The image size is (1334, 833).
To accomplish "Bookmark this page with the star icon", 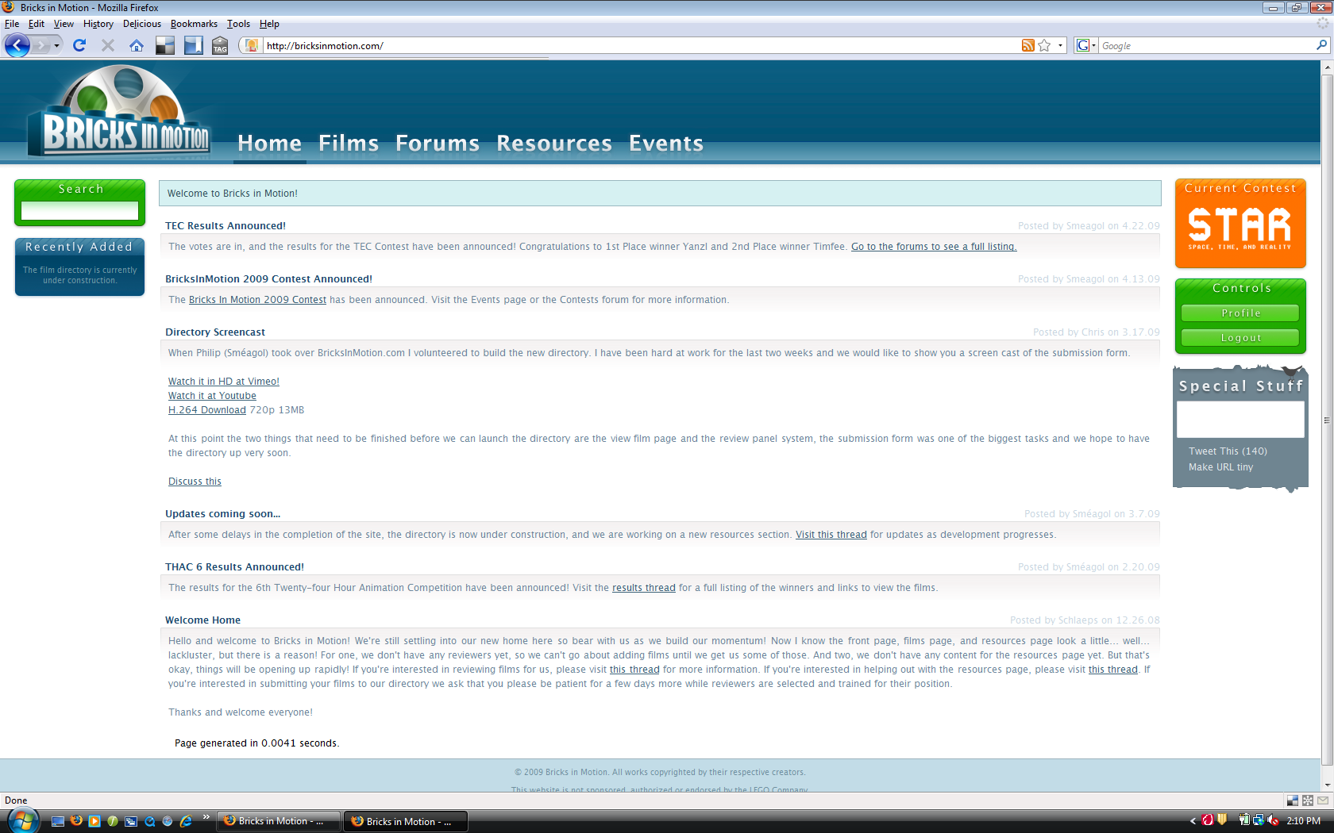I will tap(1044, 45).
